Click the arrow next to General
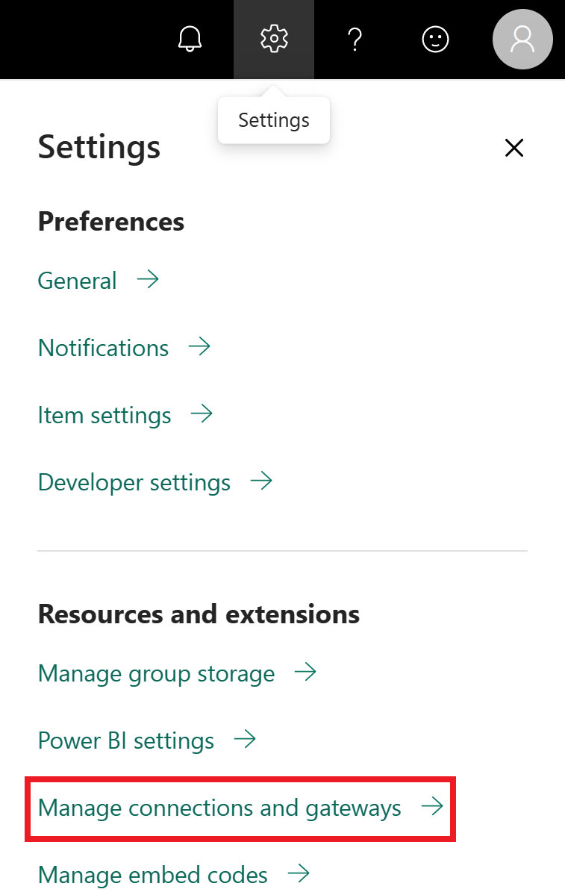The width and height of the screenshot is (565, 892). click(149, 279)
